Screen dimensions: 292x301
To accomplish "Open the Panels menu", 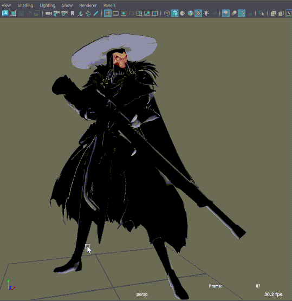I will click(109, 5).
